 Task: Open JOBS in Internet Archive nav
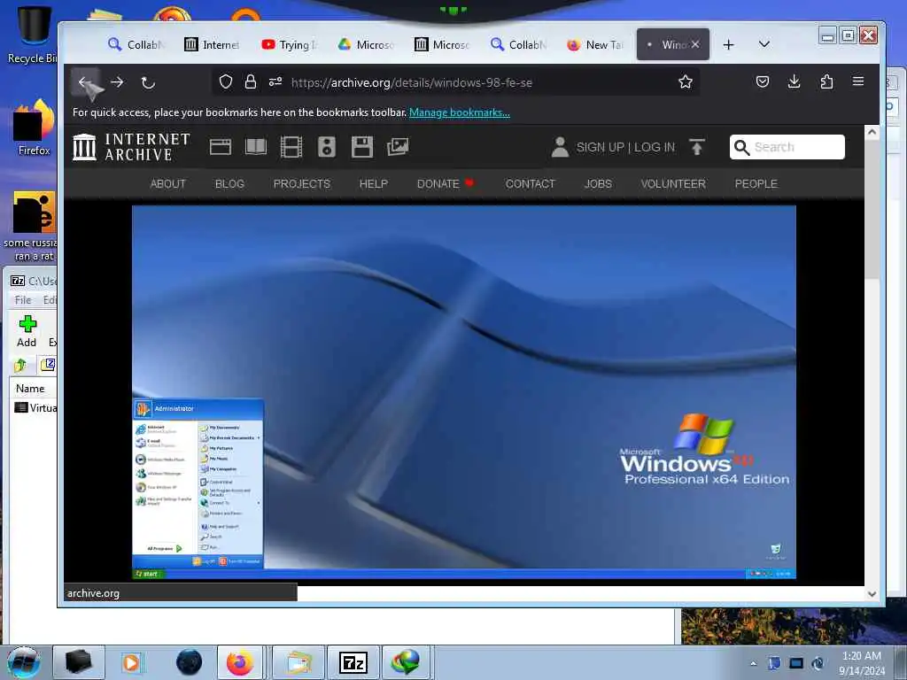pos(598,184)
